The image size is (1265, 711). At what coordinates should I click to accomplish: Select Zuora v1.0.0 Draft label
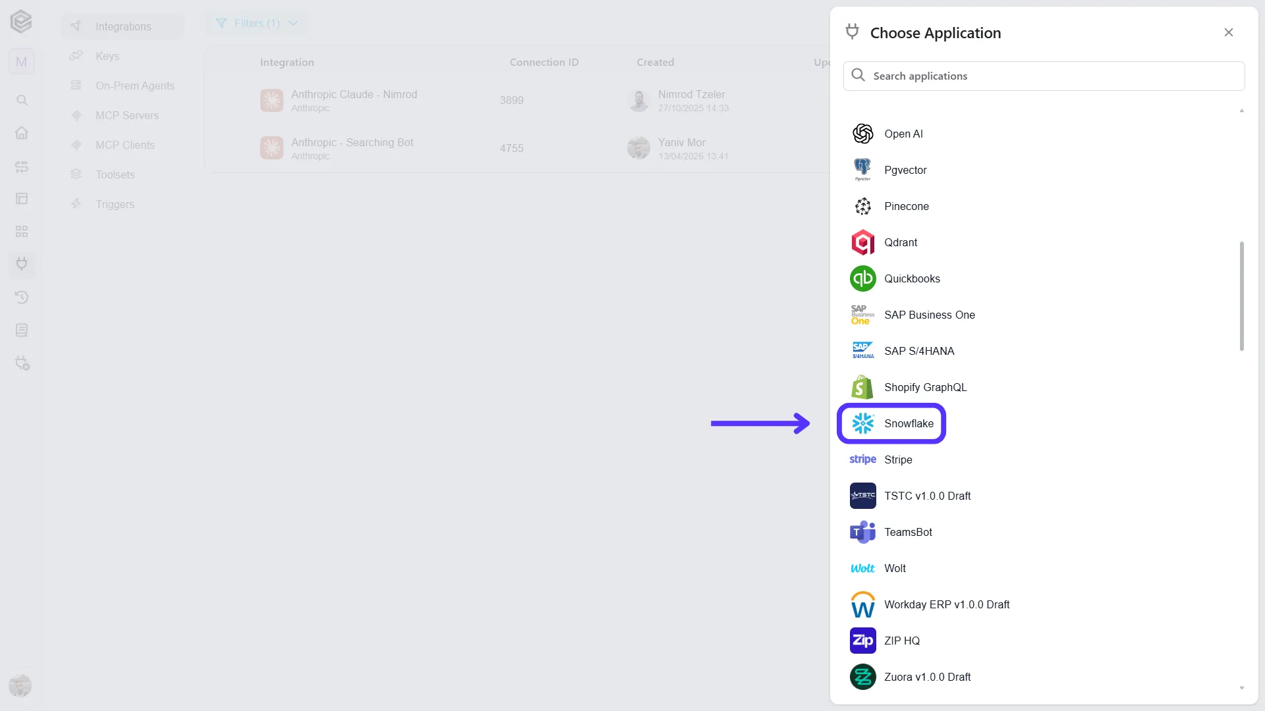[x=928, y=677]
